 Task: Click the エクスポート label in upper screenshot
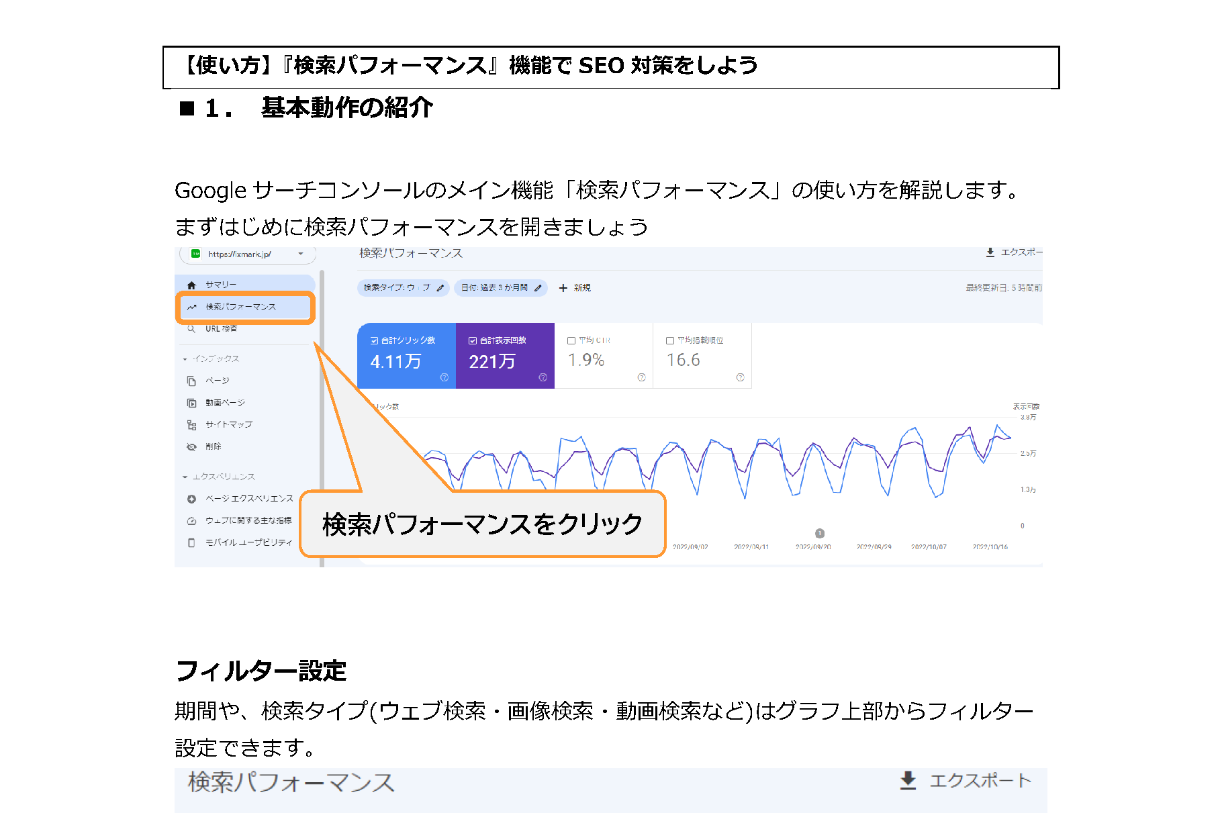[1021, 252]
